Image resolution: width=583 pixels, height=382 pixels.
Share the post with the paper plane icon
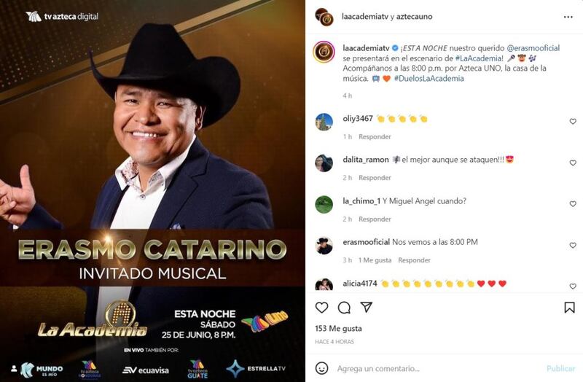click(367, 307)
